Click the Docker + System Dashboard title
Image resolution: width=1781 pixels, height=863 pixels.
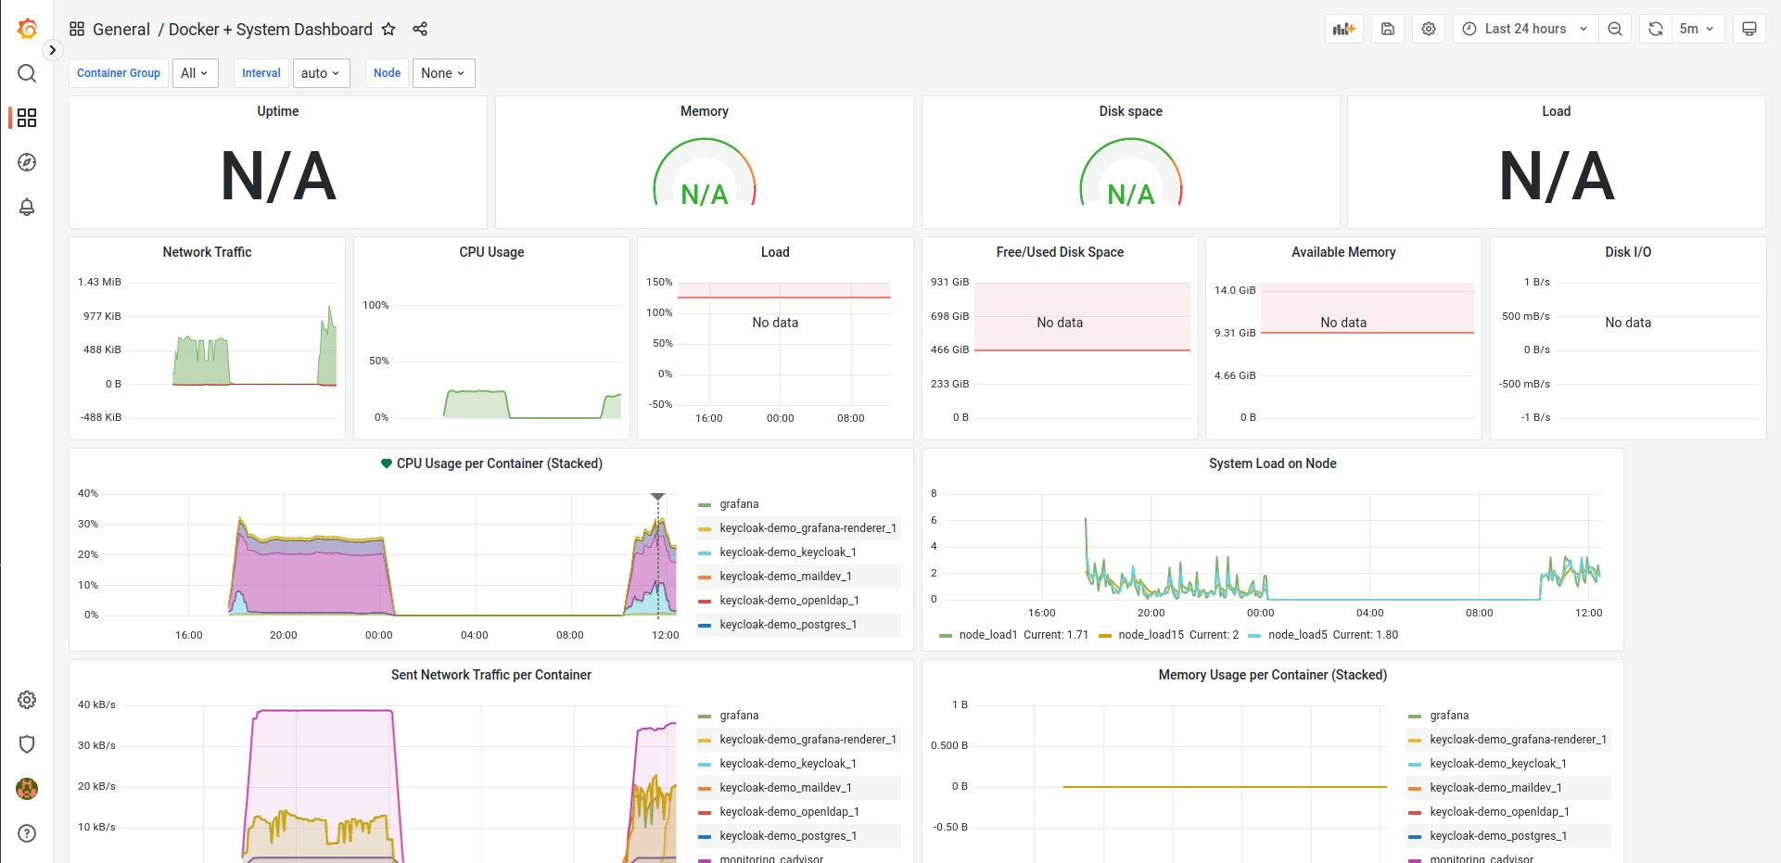(271, 30)
